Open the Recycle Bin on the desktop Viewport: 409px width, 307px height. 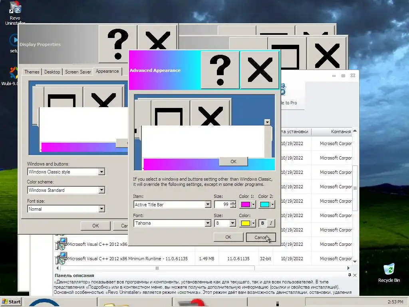click(x=389, y=273)
